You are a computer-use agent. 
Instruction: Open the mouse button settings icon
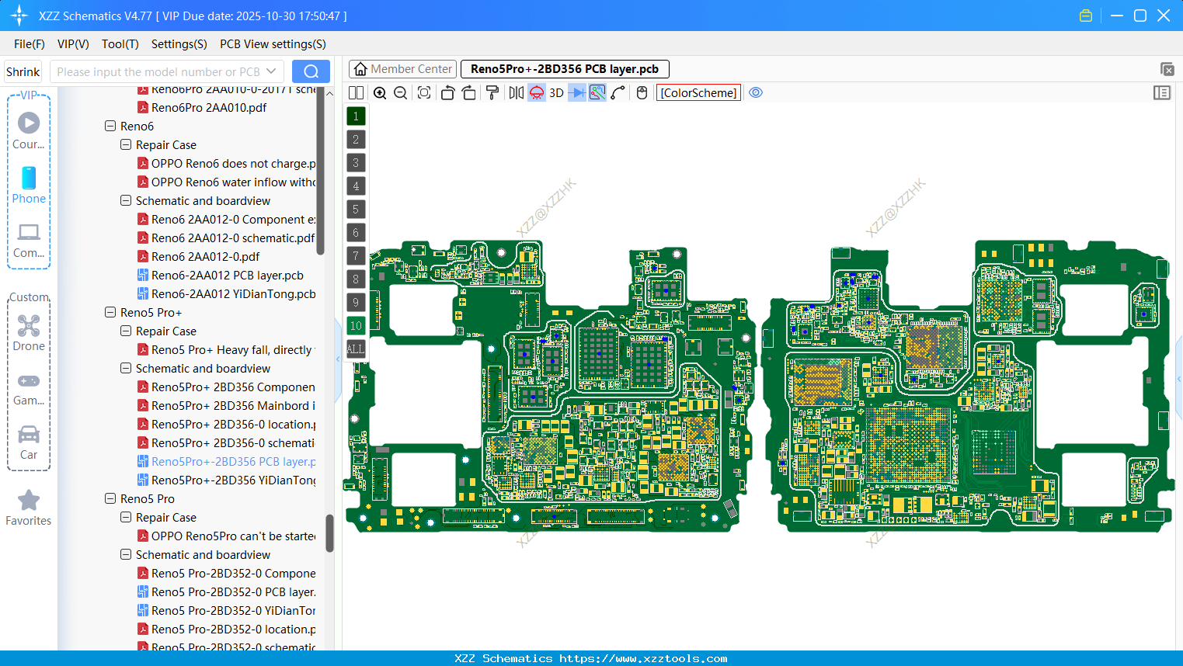pyautogui.click(x=642, y=92)
